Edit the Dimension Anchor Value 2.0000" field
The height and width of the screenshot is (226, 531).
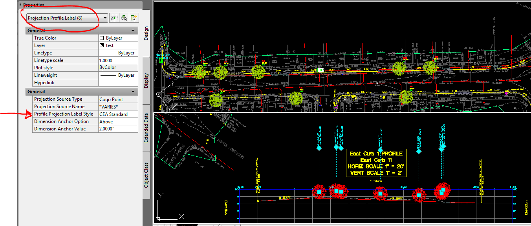point(118,129)
